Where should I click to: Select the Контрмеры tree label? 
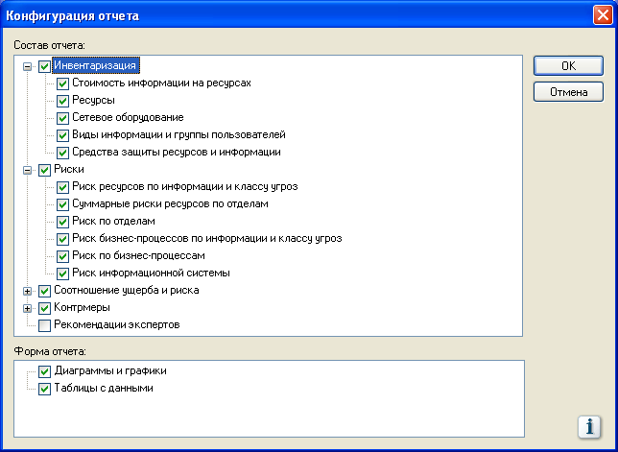pyautogui.click(x=82, y=307)
